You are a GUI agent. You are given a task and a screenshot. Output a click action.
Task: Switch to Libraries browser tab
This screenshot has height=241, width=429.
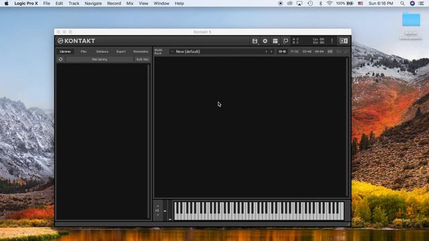point(65,52)
